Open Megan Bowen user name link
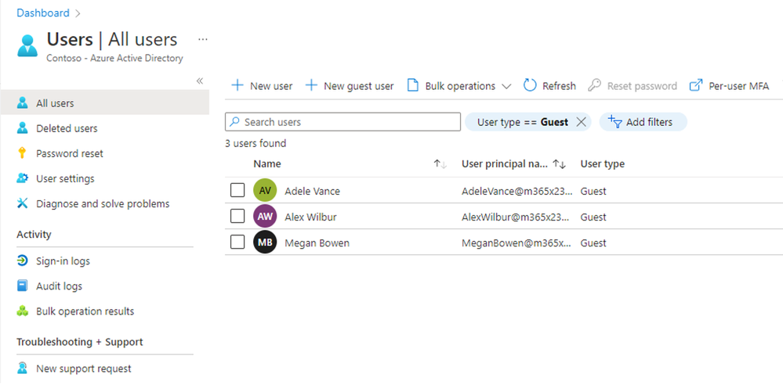Viewport: 783px width, 388px height. [317, 243]
